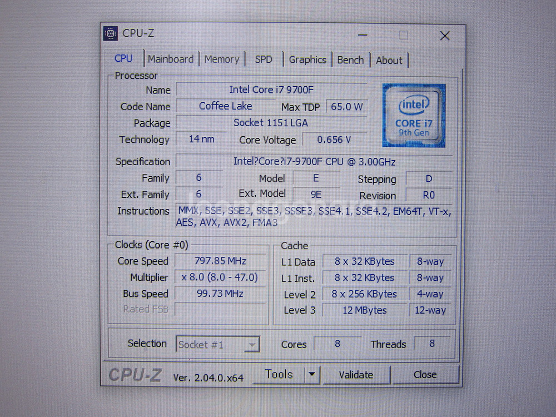Click the empty Rated FSB field
This screenshot has height=417, width=556.
(x=221, y=309)
